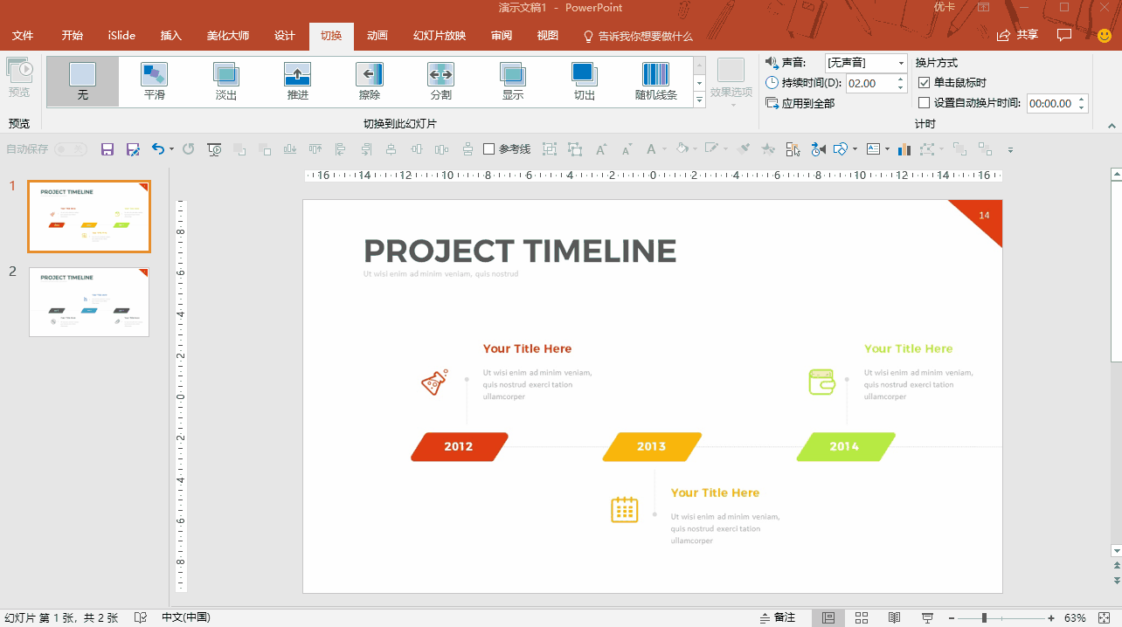Start slideshow from status bar icon
Image resolution: width=1122 pixels, height=627 pixels.
927,617
